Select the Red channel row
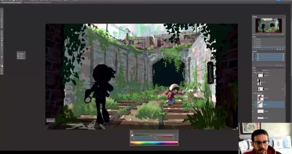This screenshot has width=292, height=154. click(x=269, y=56)
